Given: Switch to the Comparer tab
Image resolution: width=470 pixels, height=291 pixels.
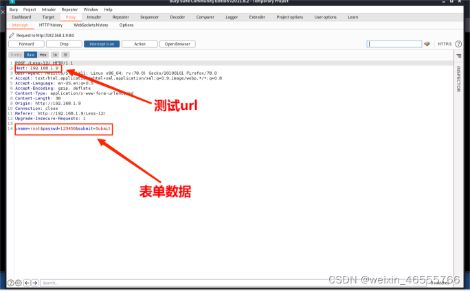Looking at the screenshot, I should click(205, 17).
